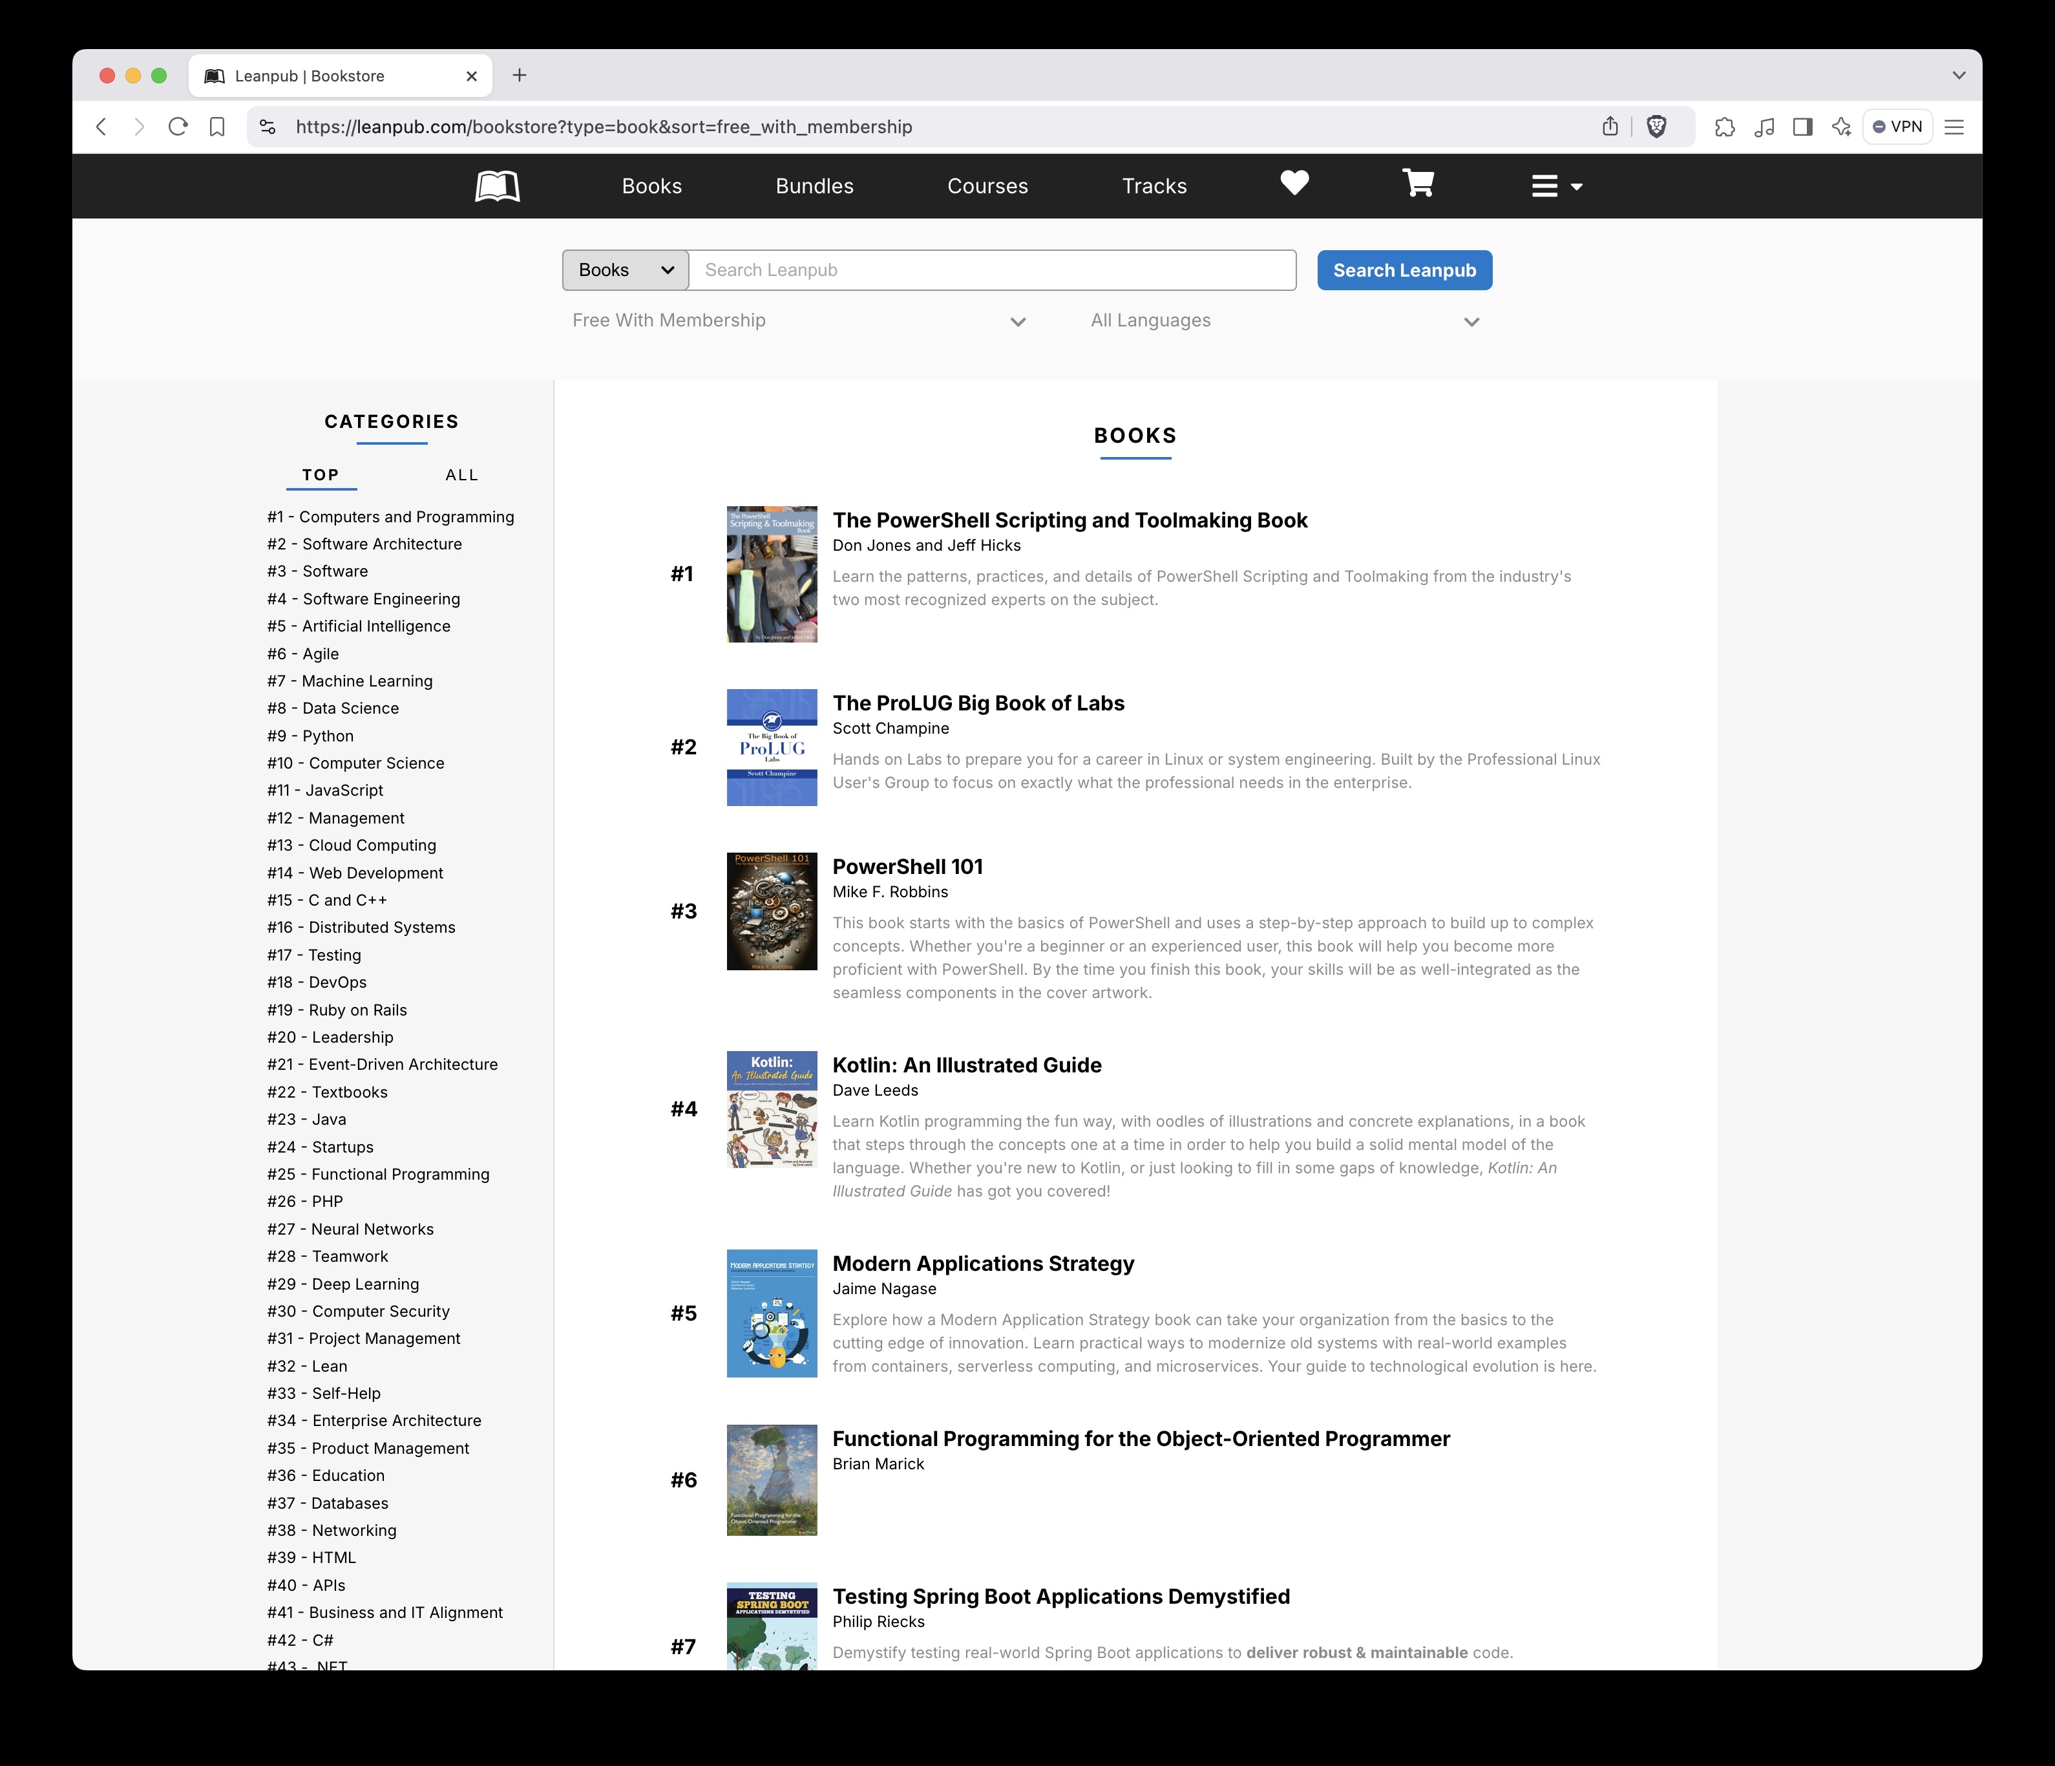Bookmark this page using bookmark icon
The image size is (2055, 1766).
tap(217, 127)
